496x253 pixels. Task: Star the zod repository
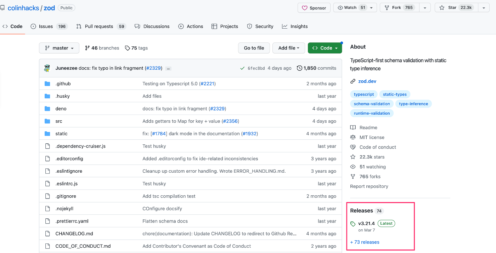[x=456, y=8]
